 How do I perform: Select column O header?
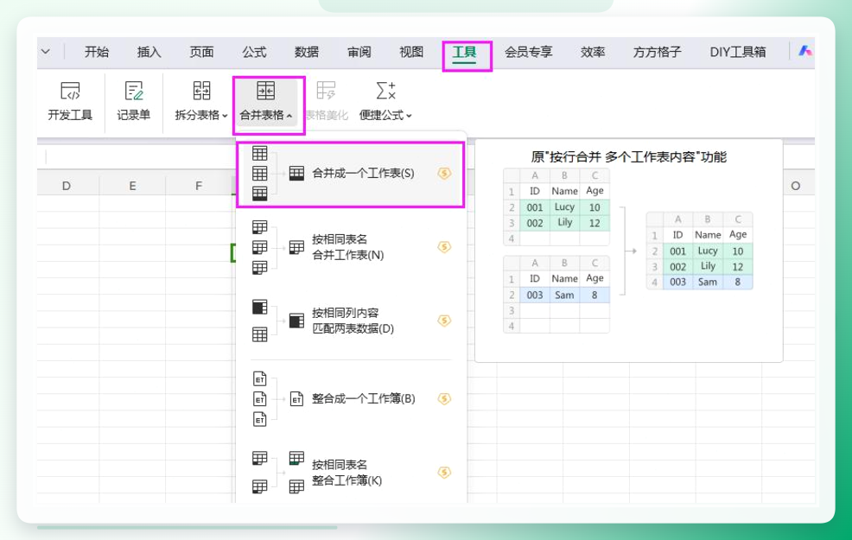click(x=796, y=186)
